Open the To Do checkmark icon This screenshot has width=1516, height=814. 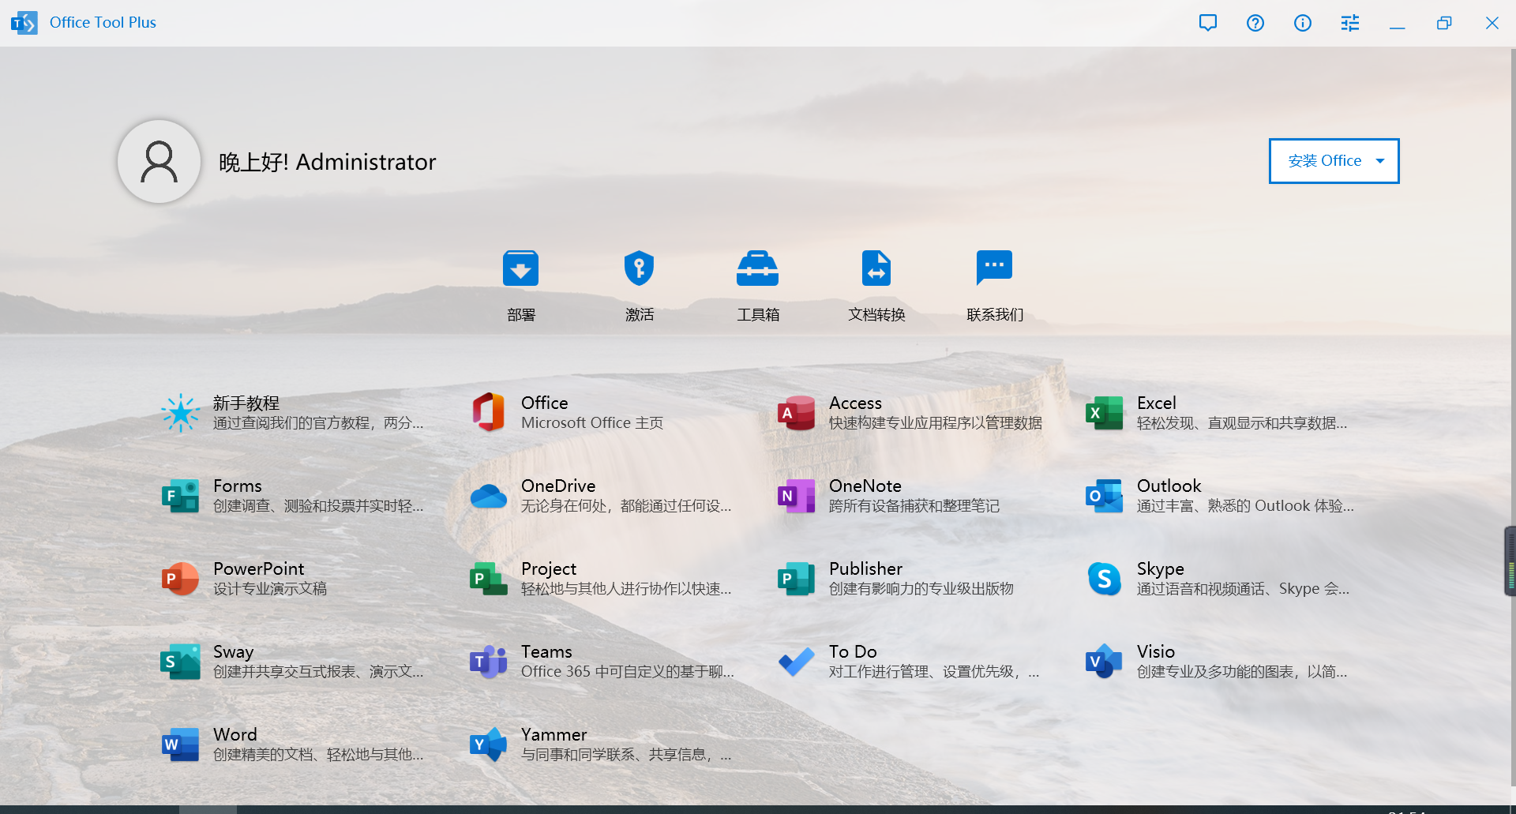click(796, 662)
